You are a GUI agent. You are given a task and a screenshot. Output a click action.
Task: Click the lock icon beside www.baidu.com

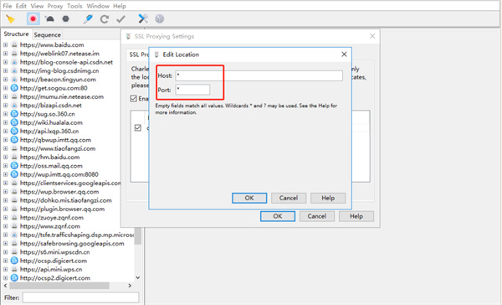(14, 45)
